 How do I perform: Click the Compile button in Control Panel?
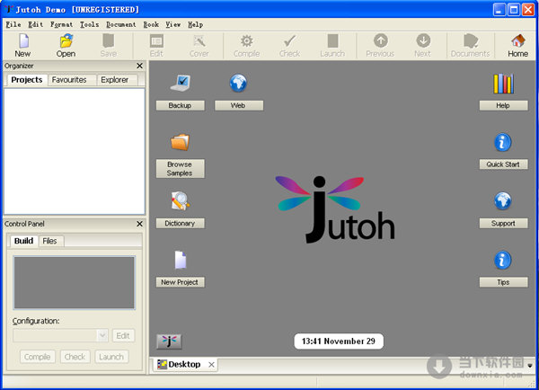[x=38, y=357]
